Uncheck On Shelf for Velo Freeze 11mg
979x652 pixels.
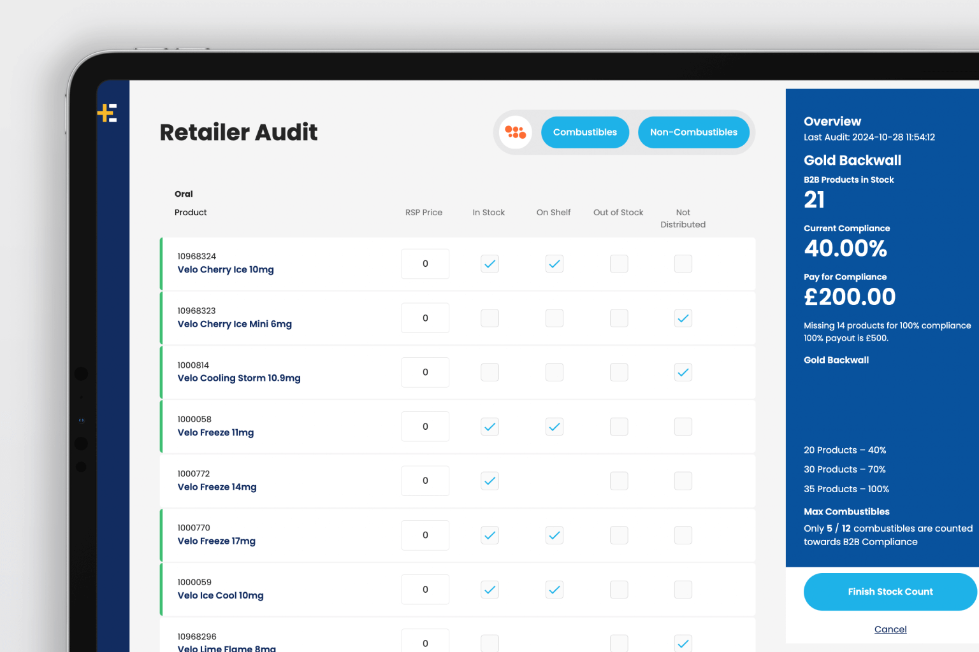point(555,427)
